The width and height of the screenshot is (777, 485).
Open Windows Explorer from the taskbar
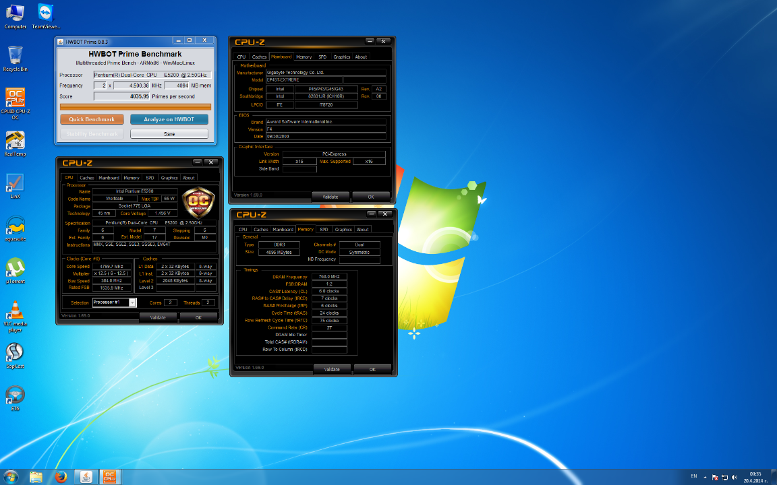[36, 477]
